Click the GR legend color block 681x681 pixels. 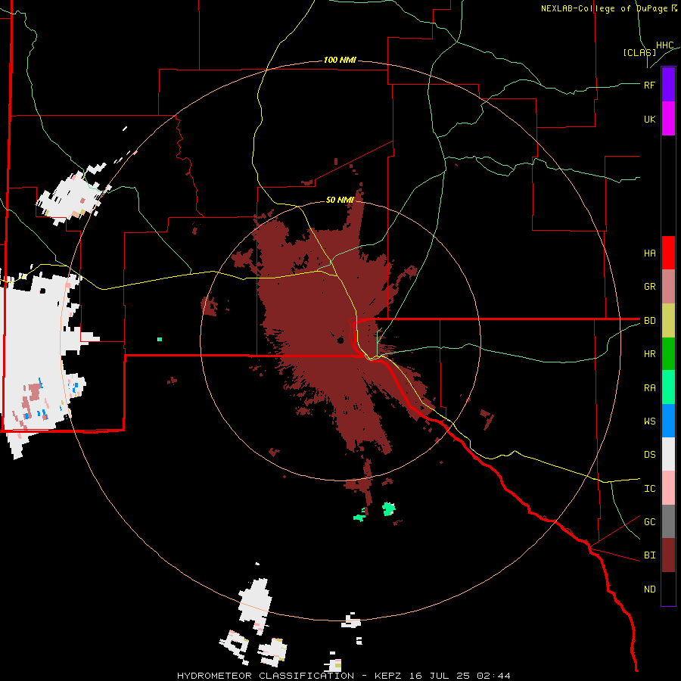point(668,287)
